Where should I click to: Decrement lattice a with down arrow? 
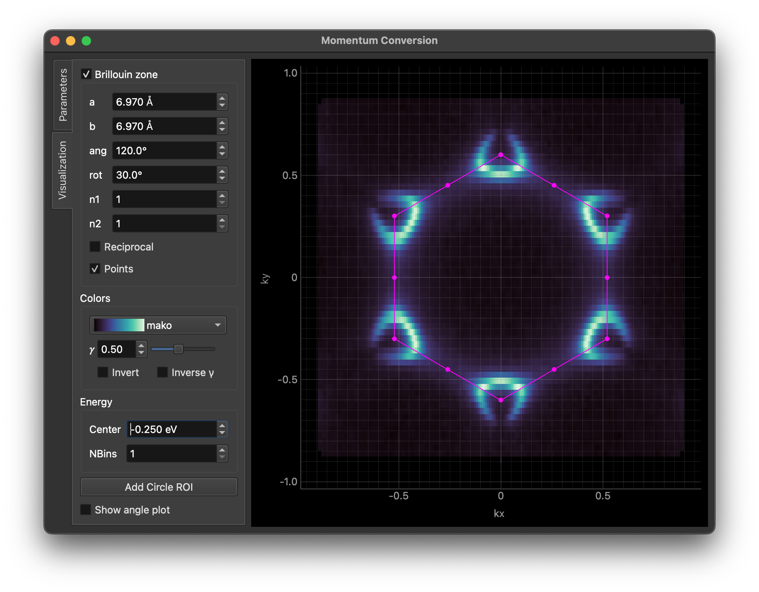222,106
